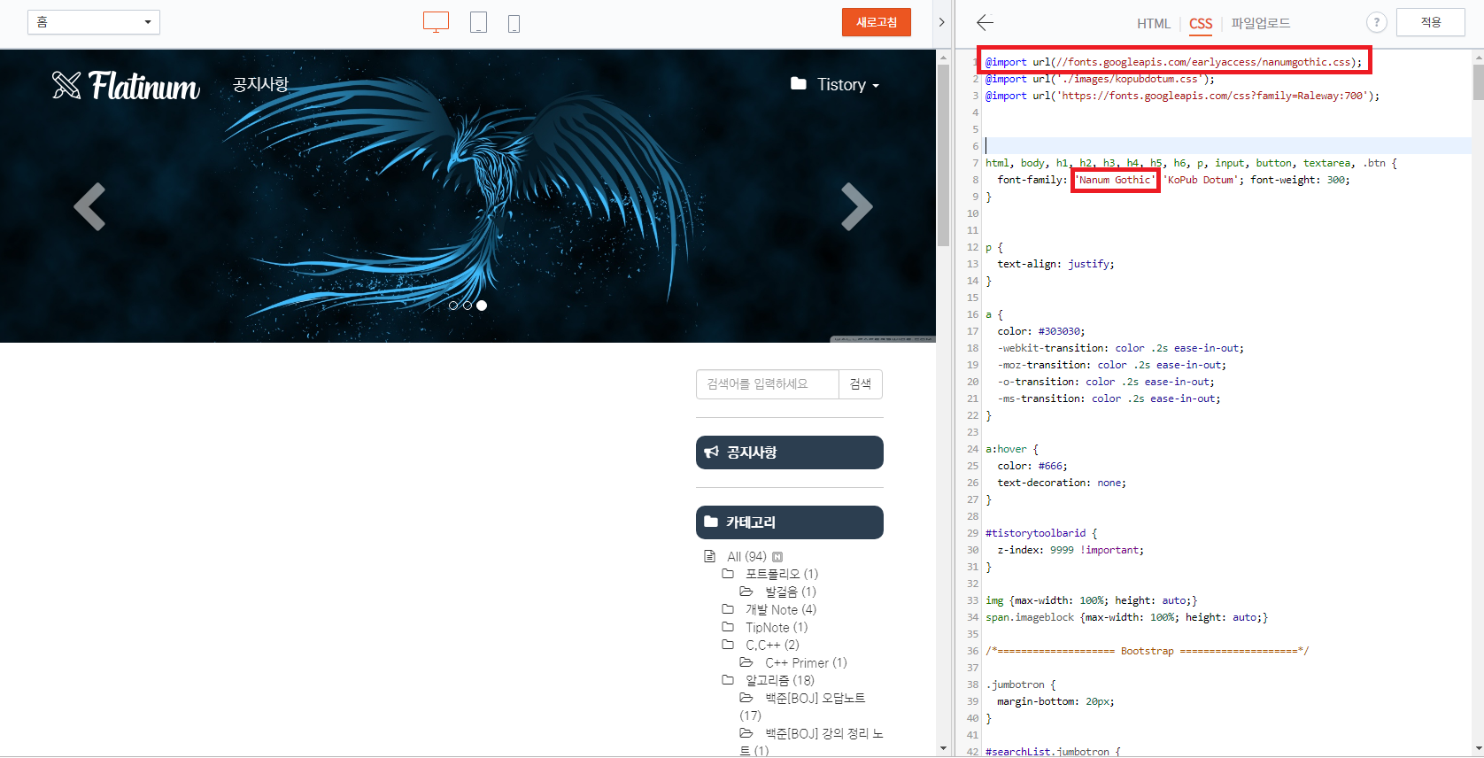The image size is (1484, 758).
Task: Click 'Nanum Gothic' font value in CSS
Action: click(x=1116, y=180)
